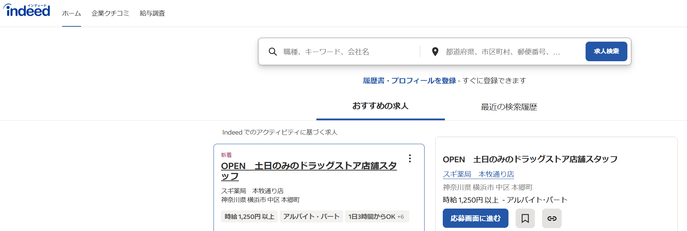Screen dimensions: 687x231
Task: Open the job title link in the left job card
Action: (309, 171)
